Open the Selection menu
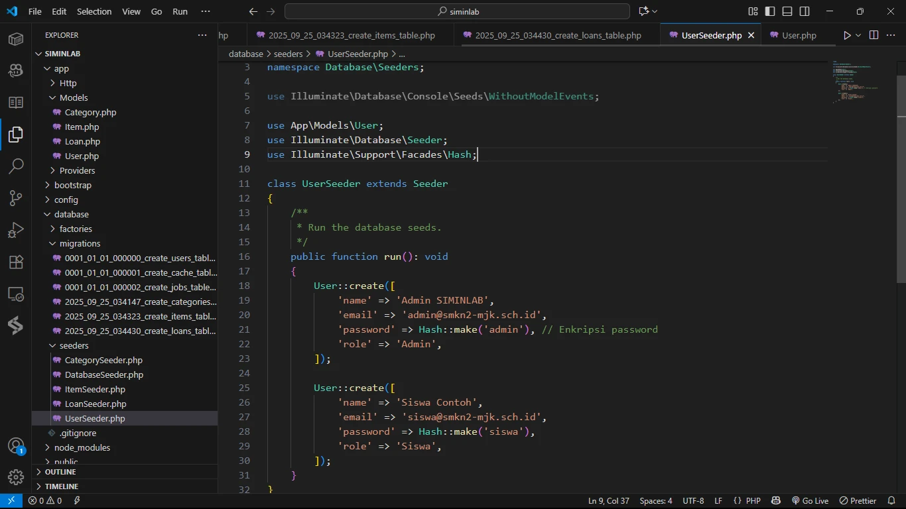Image resolution: width=906 pixels, height=509 pixels. (x=94, y=11)
